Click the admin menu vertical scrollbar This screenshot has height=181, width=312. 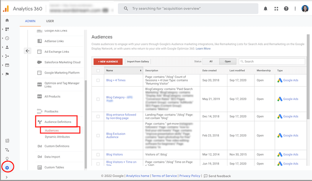(85, 124)
